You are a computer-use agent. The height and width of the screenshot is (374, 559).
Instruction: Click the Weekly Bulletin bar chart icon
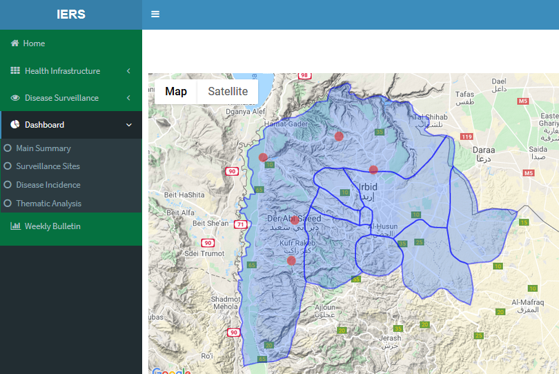tap(15, 226)
